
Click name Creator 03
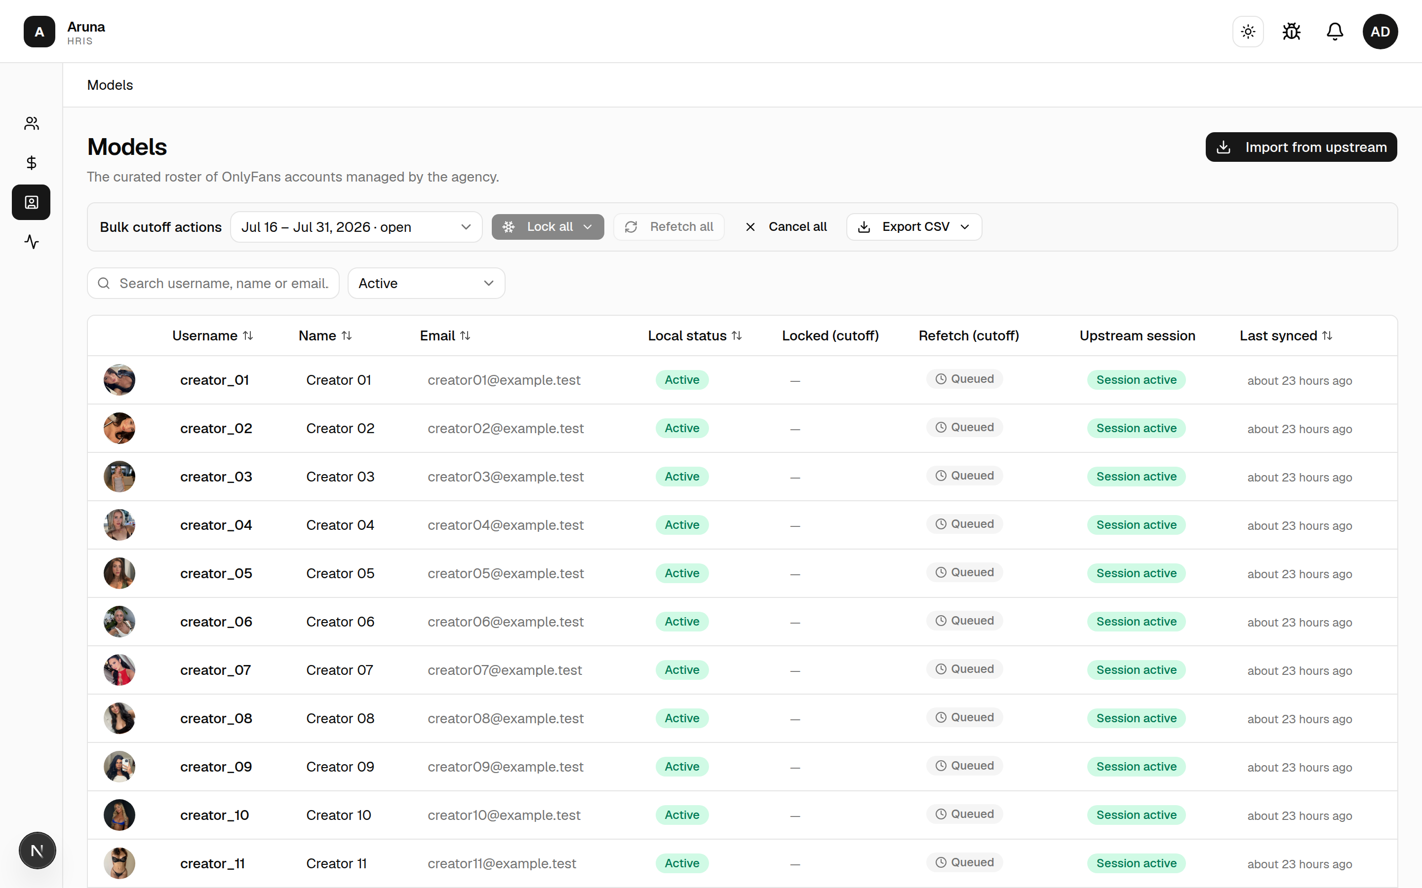(340, 476)
